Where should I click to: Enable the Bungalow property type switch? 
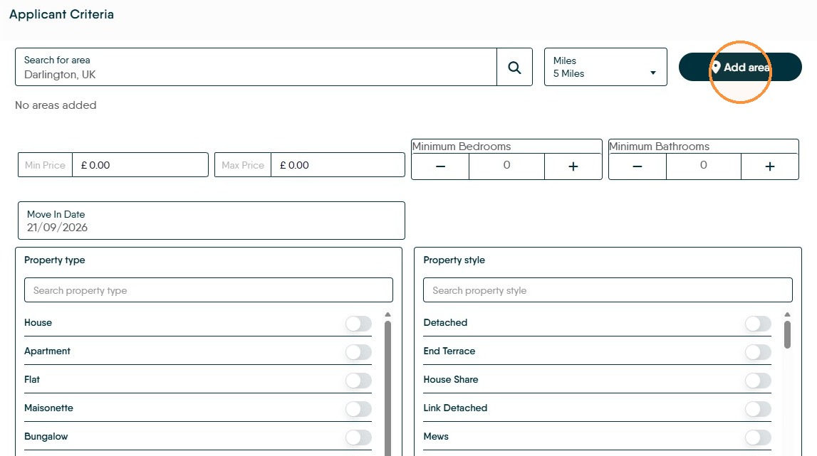[358, 438]
